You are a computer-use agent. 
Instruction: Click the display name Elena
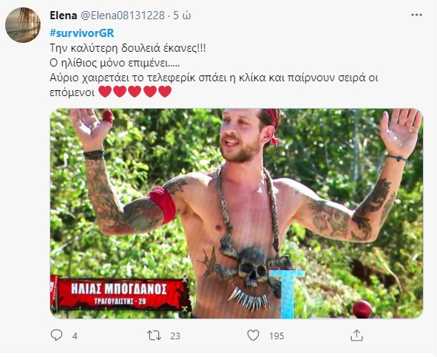click(x=64, y=16)
